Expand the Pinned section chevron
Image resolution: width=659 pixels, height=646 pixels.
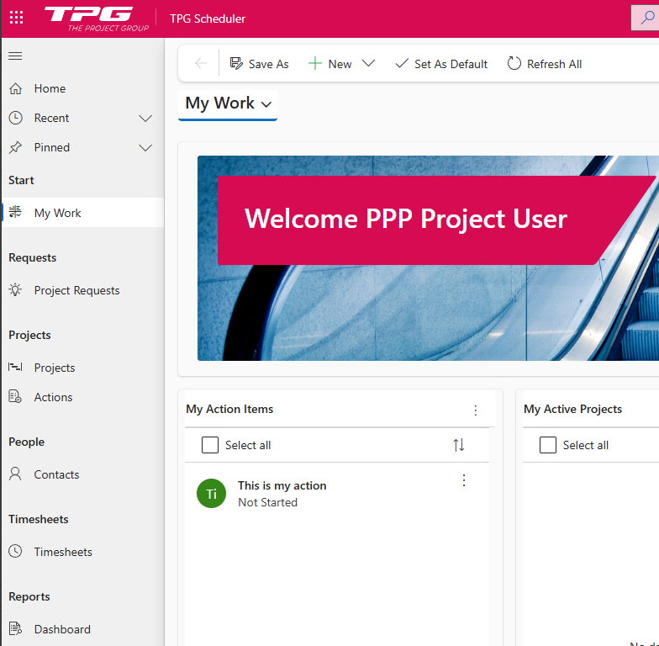click(x=145, y=148)
